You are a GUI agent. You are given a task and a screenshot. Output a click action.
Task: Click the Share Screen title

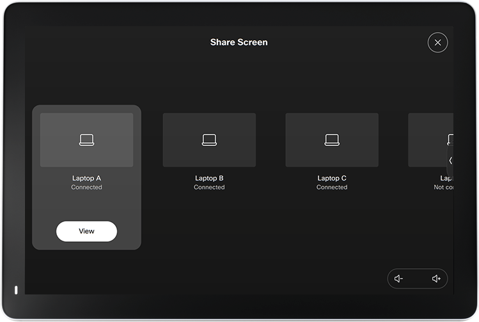click(x=239, y=42)
